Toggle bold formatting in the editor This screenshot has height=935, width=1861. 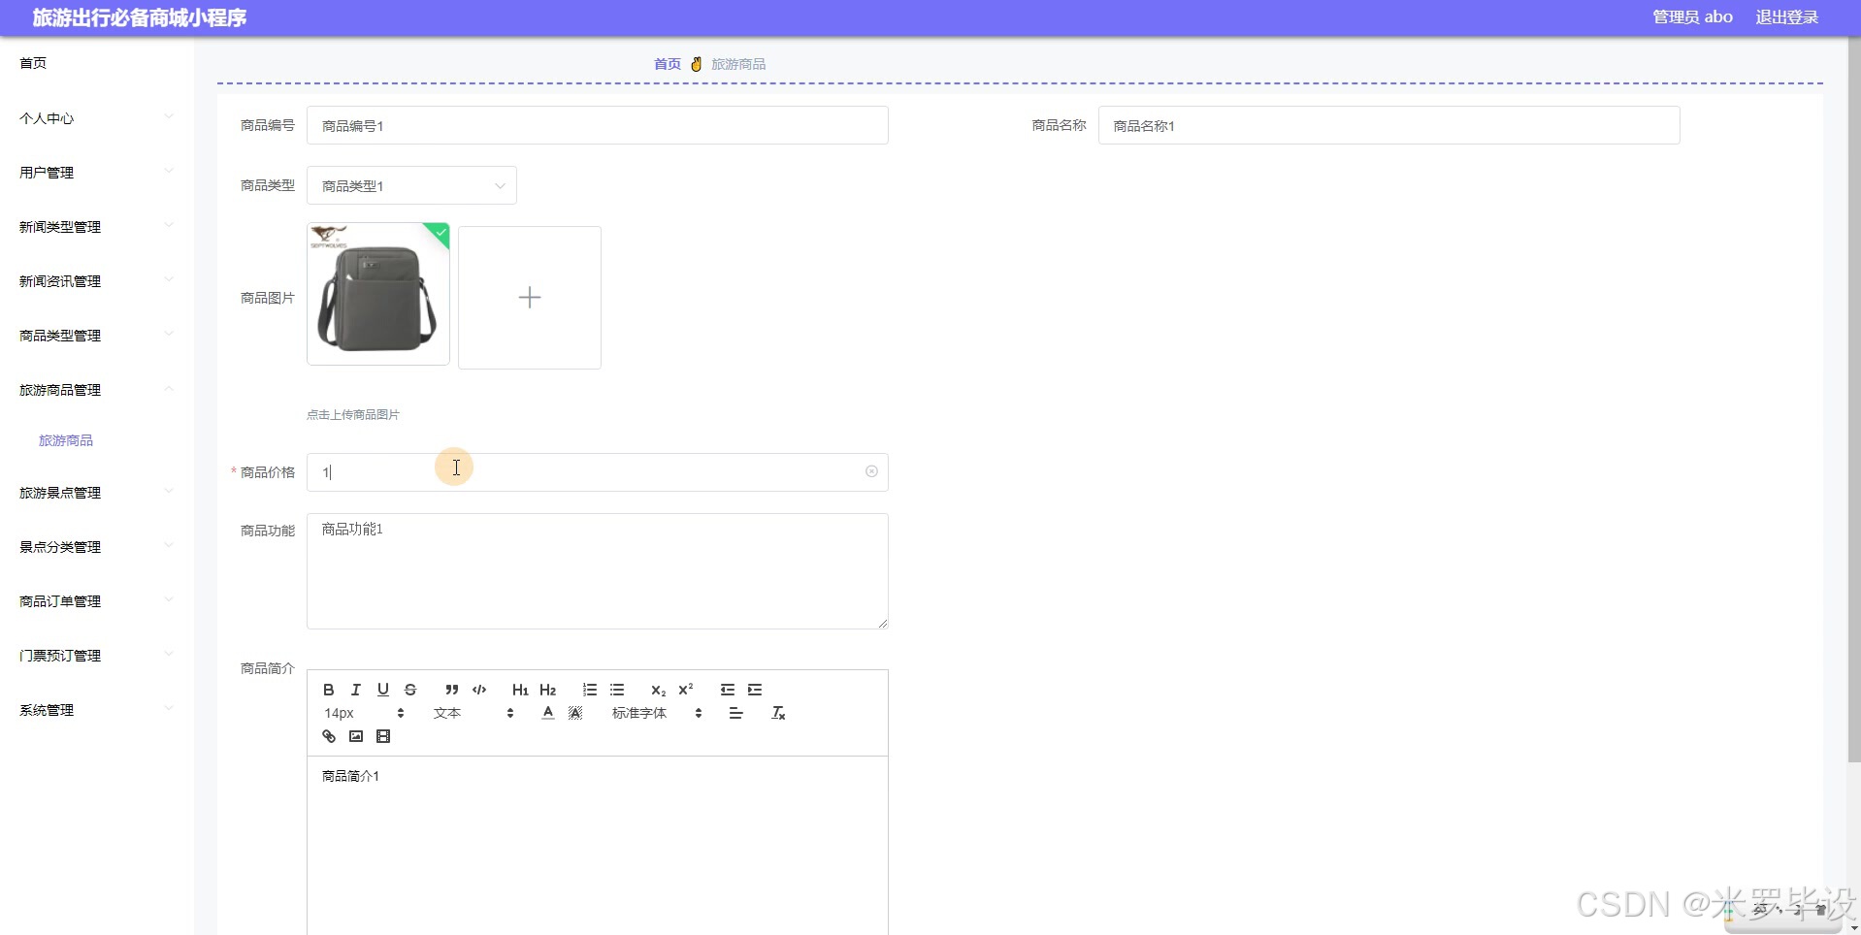tap(328, 690)
